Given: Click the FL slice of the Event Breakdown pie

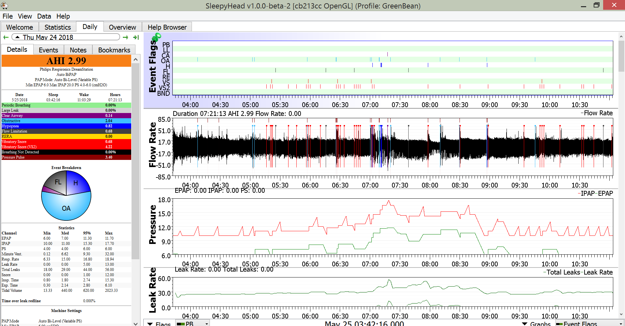Looking at the screenshot, I should click(x=58, y=182).
